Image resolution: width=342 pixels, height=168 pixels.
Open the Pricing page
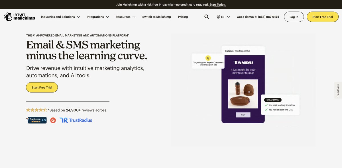[183, 17]
